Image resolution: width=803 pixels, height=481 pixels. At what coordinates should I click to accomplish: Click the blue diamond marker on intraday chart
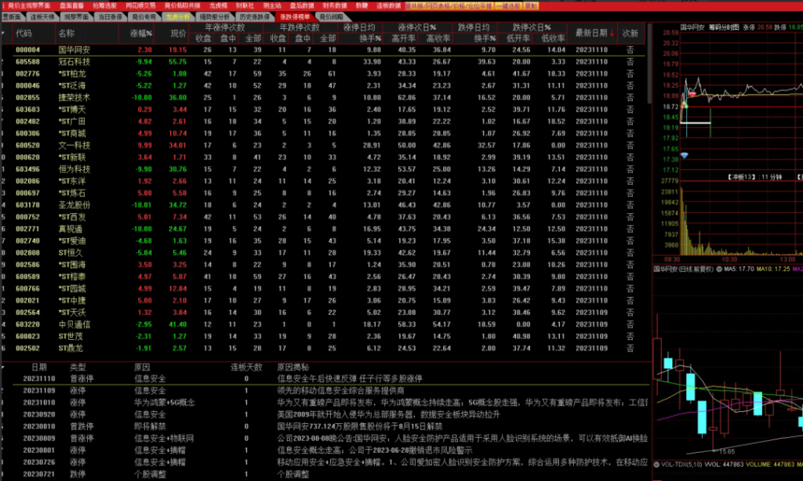pyautogui.click(x=684, y=155)
